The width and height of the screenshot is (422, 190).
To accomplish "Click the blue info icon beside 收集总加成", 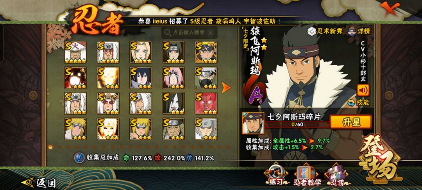I will [x=79, y=158].
